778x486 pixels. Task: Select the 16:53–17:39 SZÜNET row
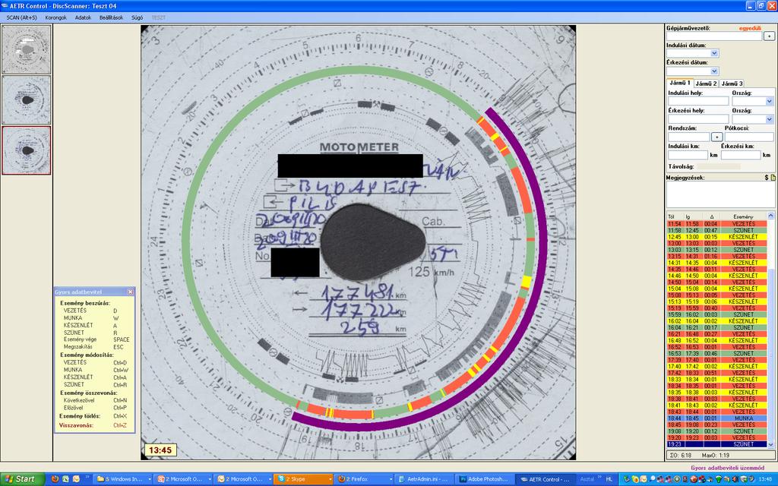point(717,354)
